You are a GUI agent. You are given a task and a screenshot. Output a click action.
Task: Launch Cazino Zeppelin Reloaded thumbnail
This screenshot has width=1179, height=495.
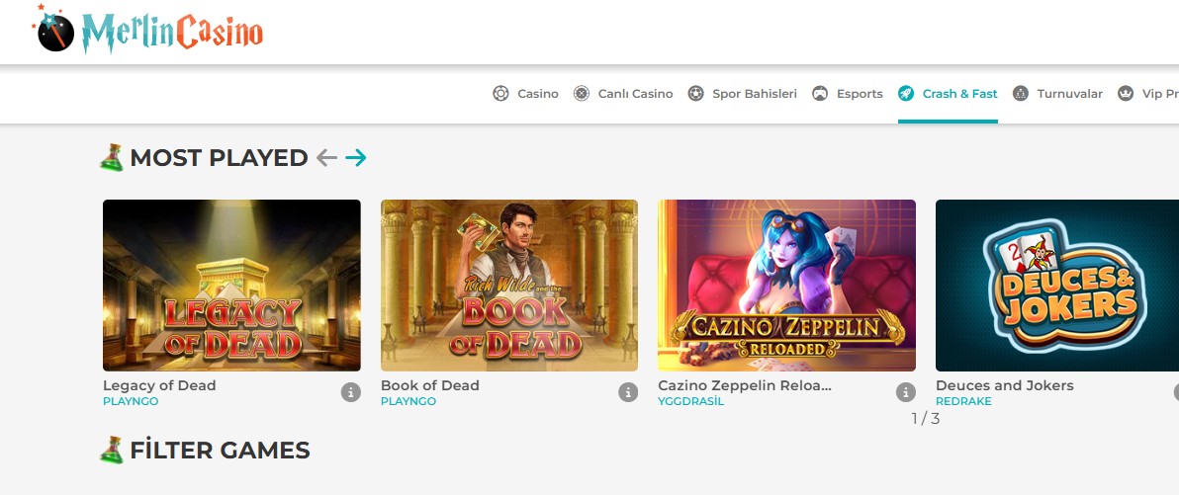click(x=786, y=286)
